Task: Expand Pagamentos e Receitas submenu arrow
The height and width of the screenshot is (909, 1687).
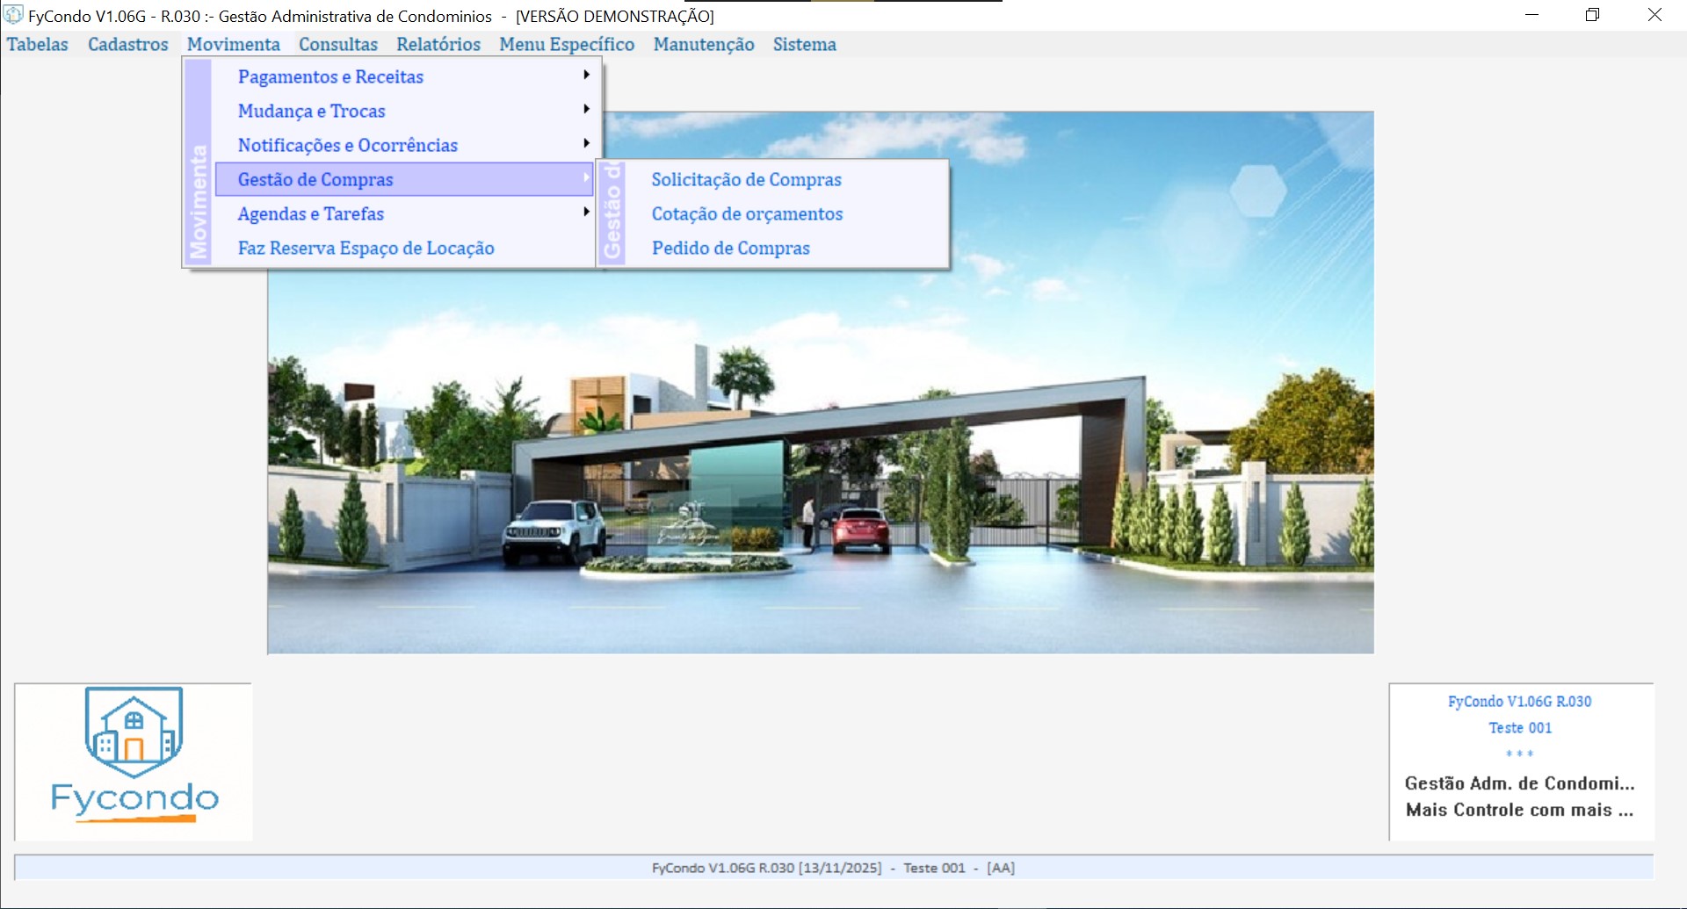Action: click(x=586, y=76)
